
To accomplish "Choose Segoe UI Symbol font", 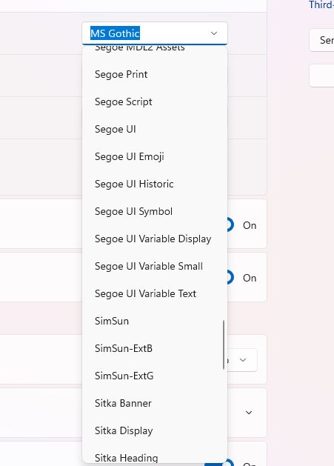I will coord(155,211).
